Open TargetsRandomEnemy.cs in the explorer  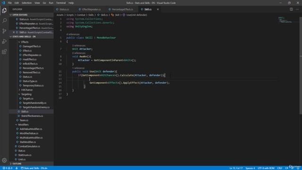[x=36, y=107]
